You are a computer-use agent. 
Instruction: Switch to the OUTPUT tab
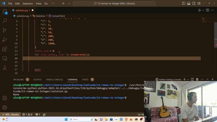(x=37, y=80)
